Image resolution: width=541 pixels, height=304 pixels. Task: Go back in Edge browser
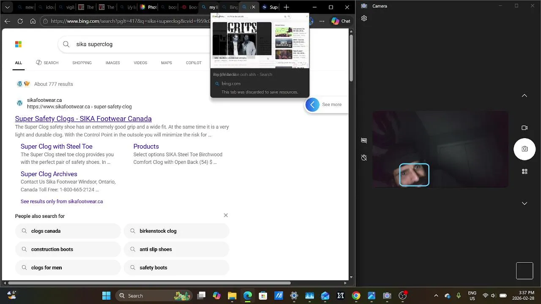pos(7,21)
